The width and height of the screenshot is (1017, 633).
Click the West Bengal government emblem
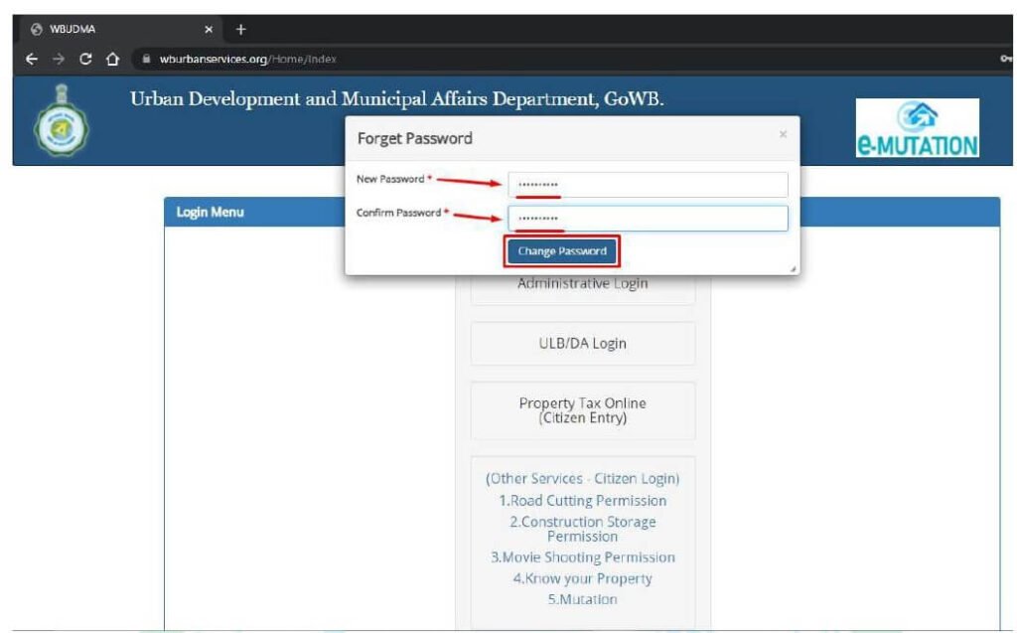(x=61, y=121)
